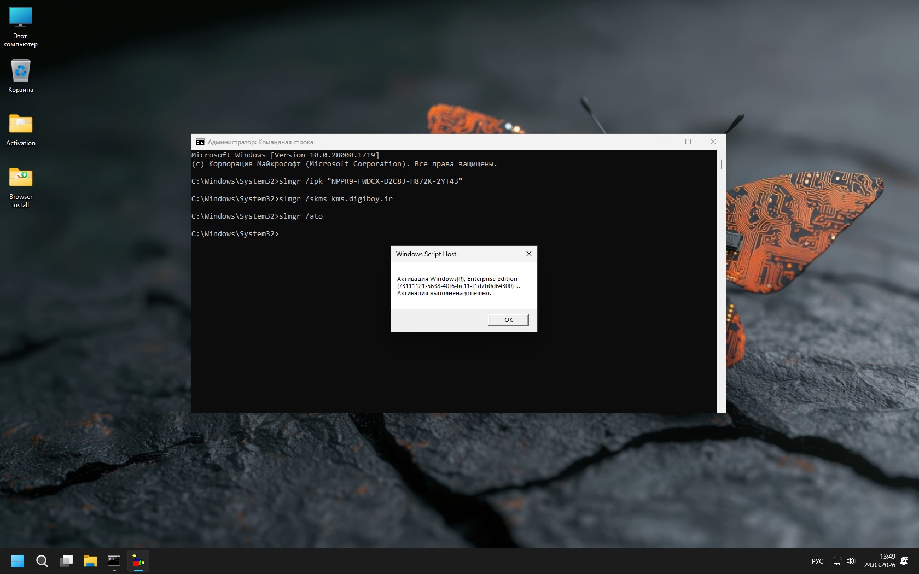The image size is (919, 574).
Task: Open Task View on the taskbar
Action: coord(66,561)
